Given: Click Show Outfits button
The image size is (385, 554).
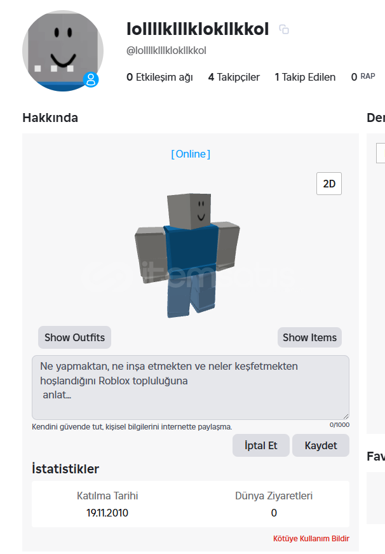Looking at the screenshot, I should pyautogui.click(x=74, y=337).
